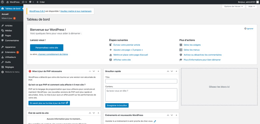Click En savoir plus sur la mise à jour de PHP
The height and width of the screenshot is (124, 260).
click(49, 103)
